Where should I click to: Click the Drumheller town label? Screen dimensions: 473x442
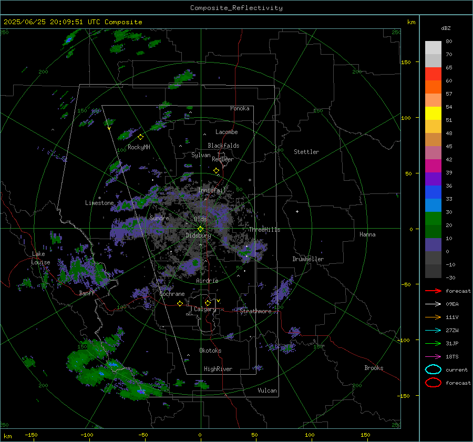308,259
